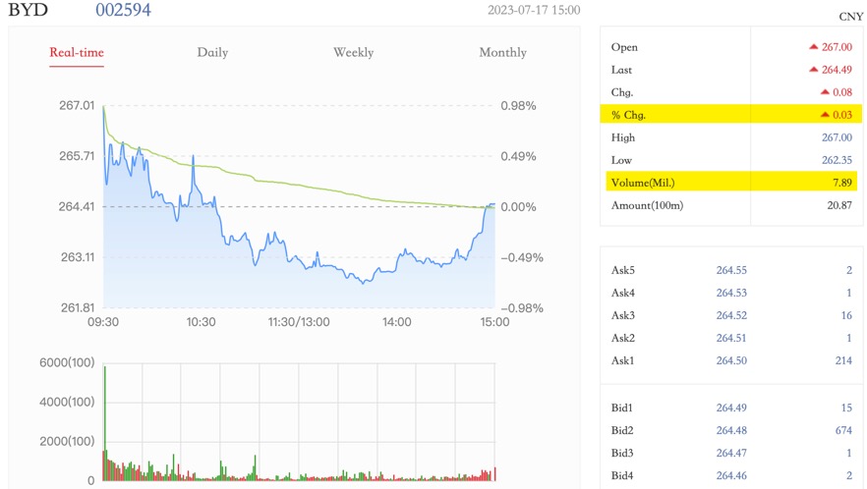The width and height of the screenshot is (867, 489).
Task: Select the Weekly chart tab
Action: point(353,53)
